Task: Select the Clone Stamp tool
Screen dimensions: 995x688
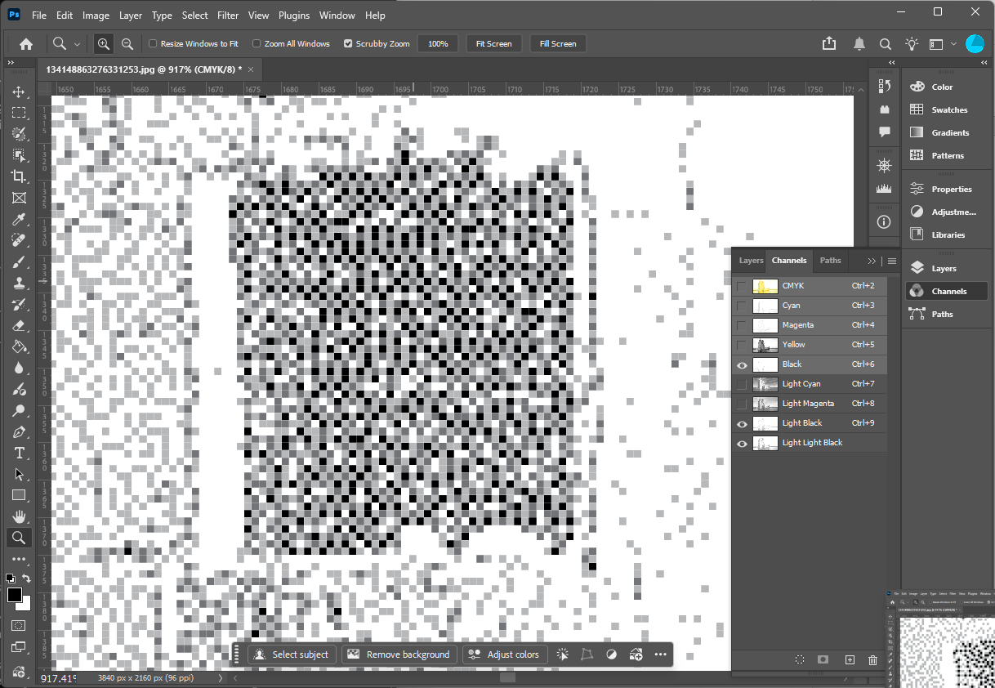Action: pyautogui.click(x=19, y=283)
